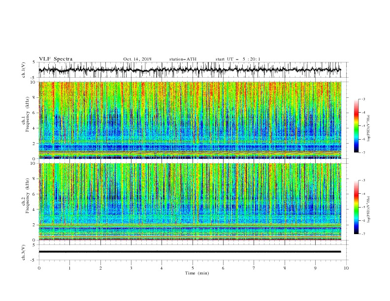The height and width of the screenshot is (301, 390).
Task: Click the "5" tick label under Time axis
Action: tap(193, 268)
